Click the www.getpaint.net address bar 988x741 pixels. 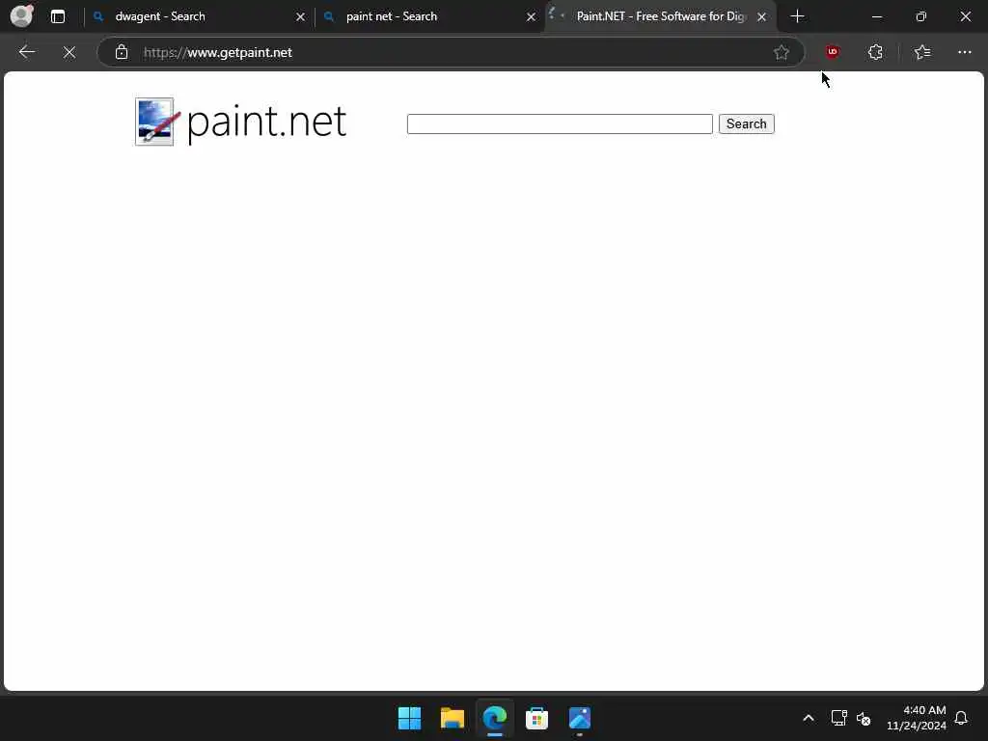tap(451, 52)
